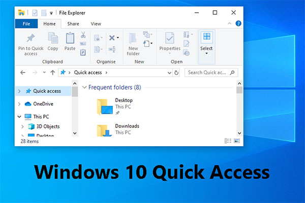The height and width of the screenshot is (203, 305).
Task: Click the Paste shortcut icon
Action: point(83,52)
